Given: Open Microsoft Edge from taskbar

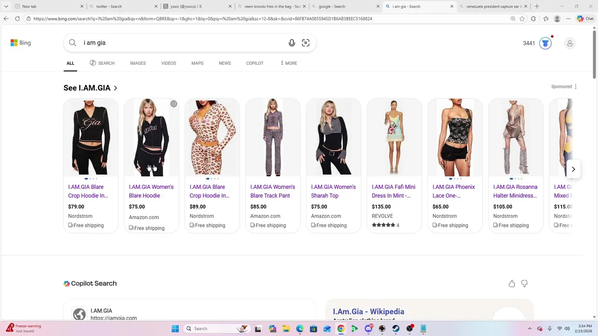Looking at the screenshot, I should 299,329.
